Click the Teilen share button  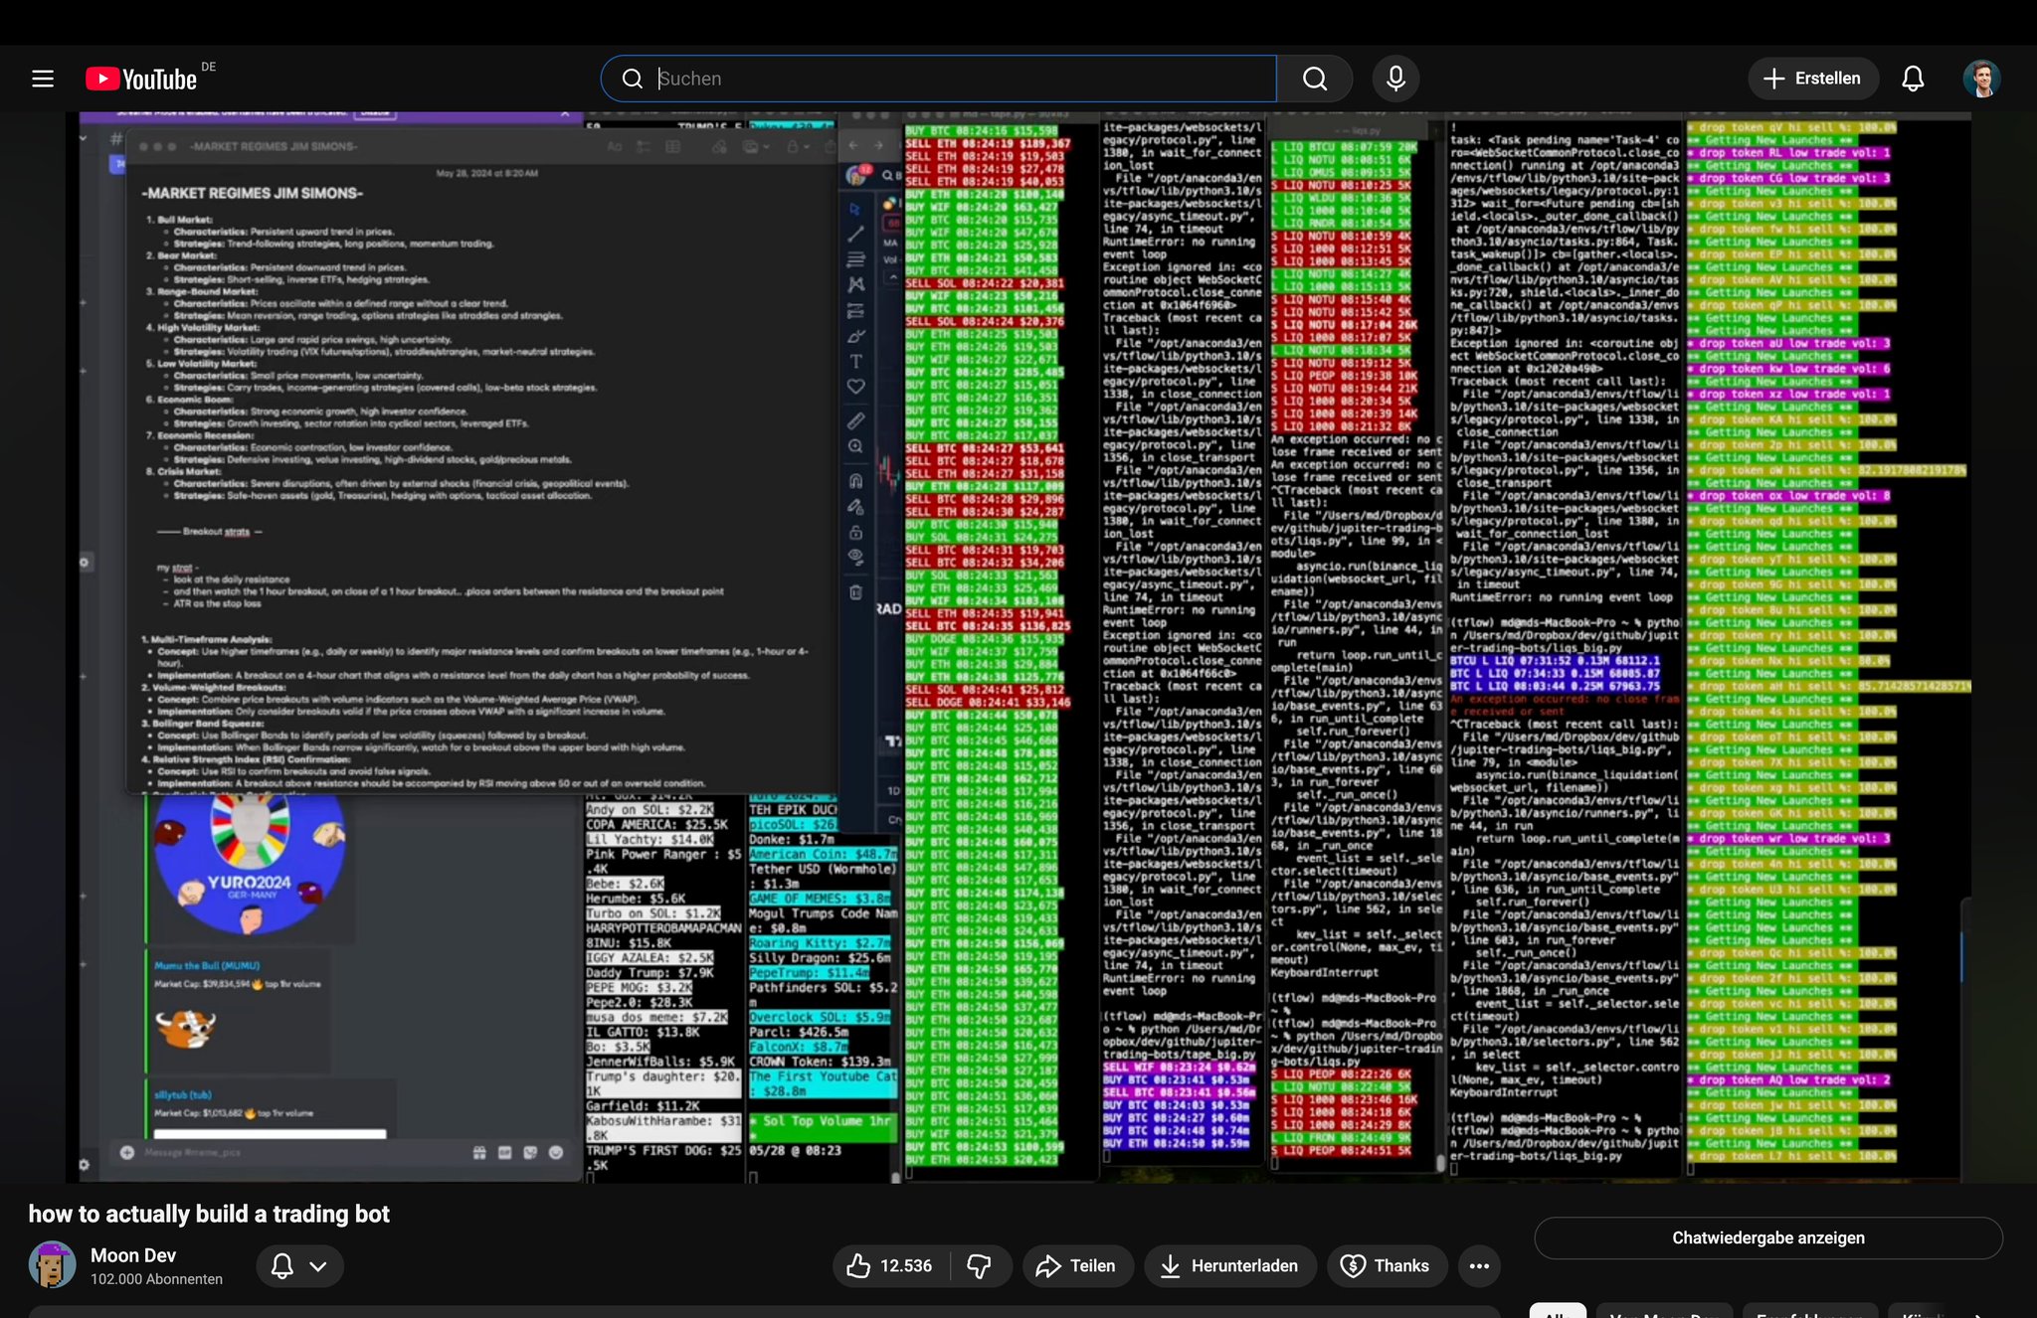coord(1077,1265)
